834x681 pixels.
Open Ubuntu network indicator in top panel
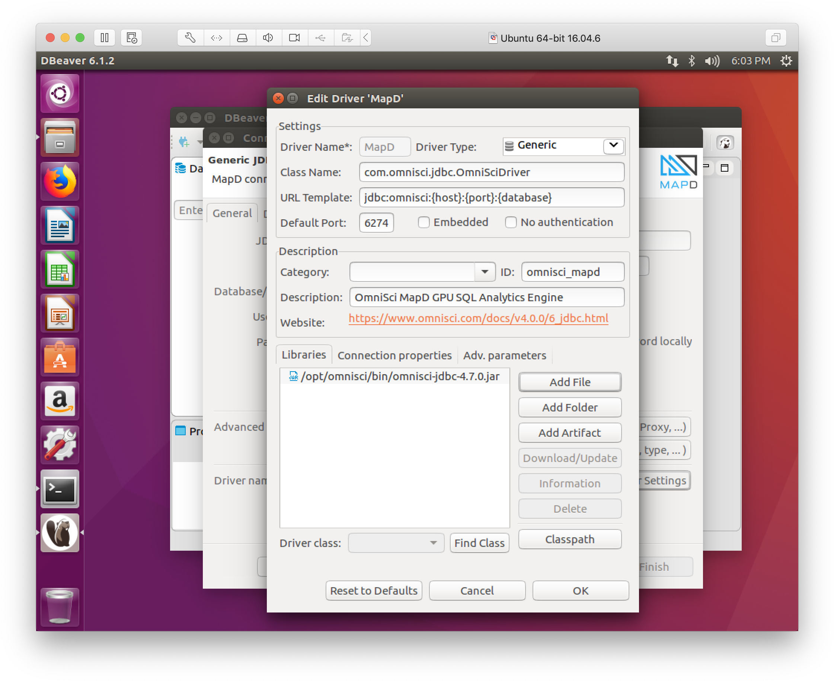672,61
